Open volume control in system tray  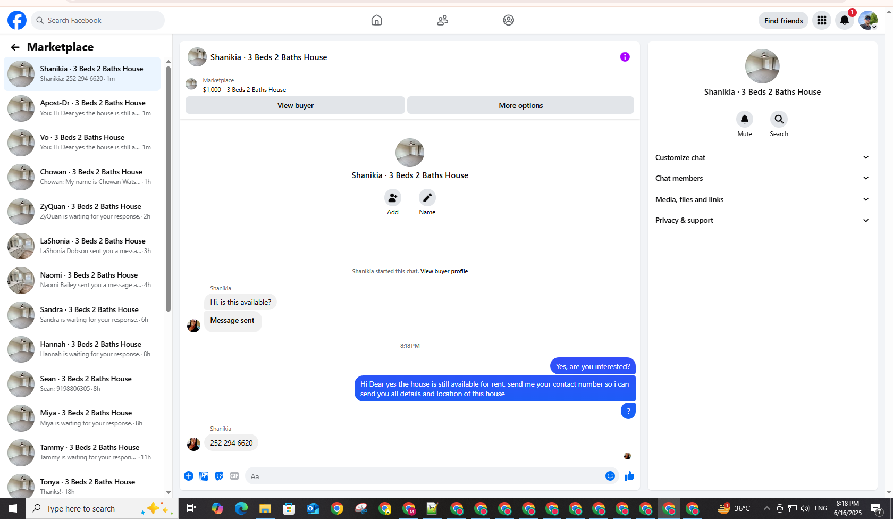(x=805, y=508)
